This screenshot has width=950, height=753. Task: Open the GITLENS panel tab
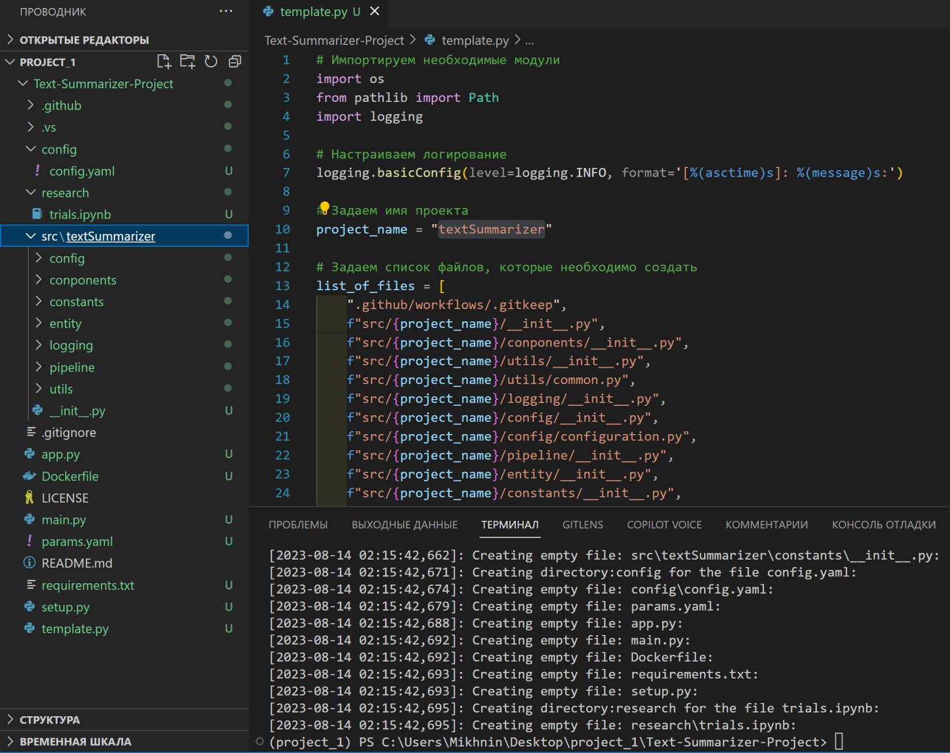coord(582,524)
